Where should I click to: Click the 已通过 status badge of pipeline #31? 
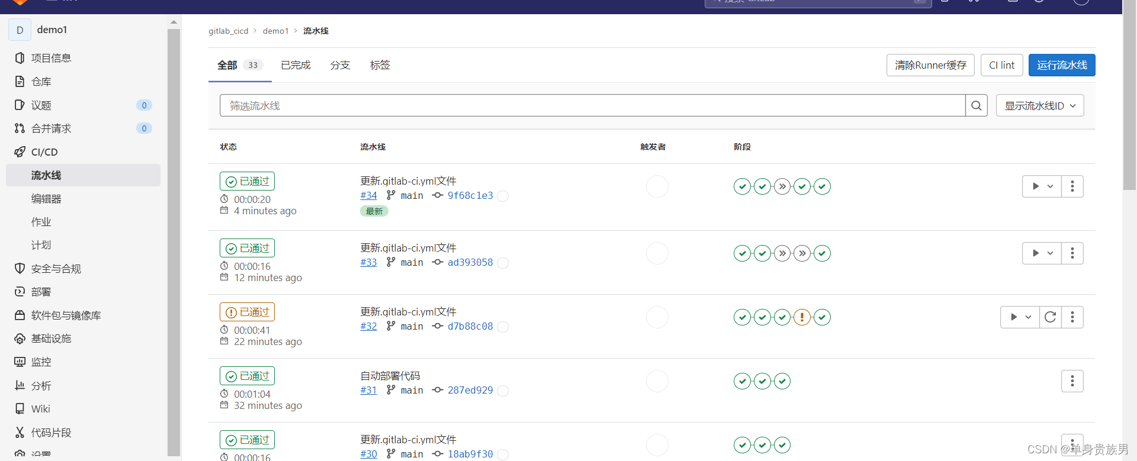coord(248,376)
